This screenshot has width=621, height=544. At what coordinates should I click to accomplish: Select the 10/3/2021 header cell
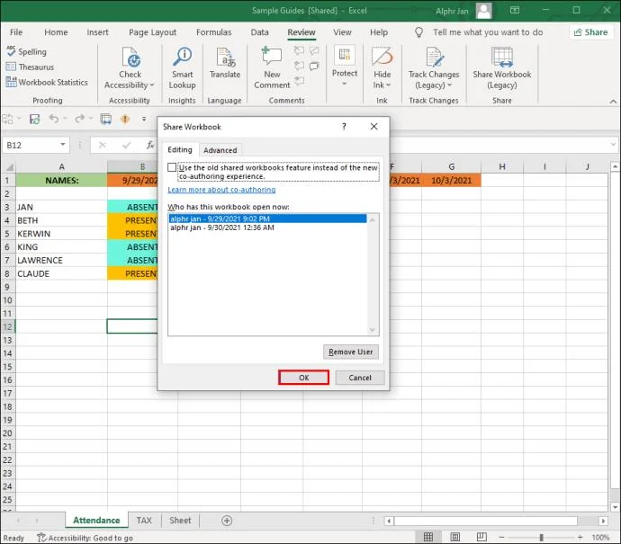pos(452,181)
